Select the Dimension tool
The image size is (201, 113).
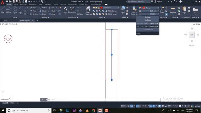(x=72, y=10)
